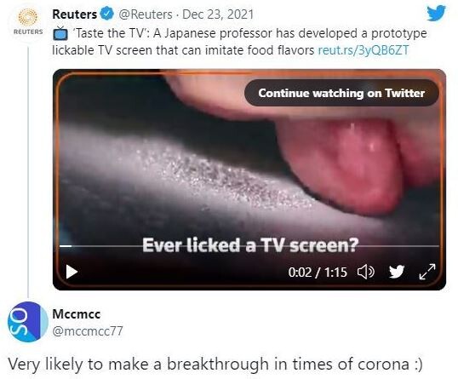Screen dimensions: 458x379
Task: Play the embedded Reuters video
Action: coord(72,272)
